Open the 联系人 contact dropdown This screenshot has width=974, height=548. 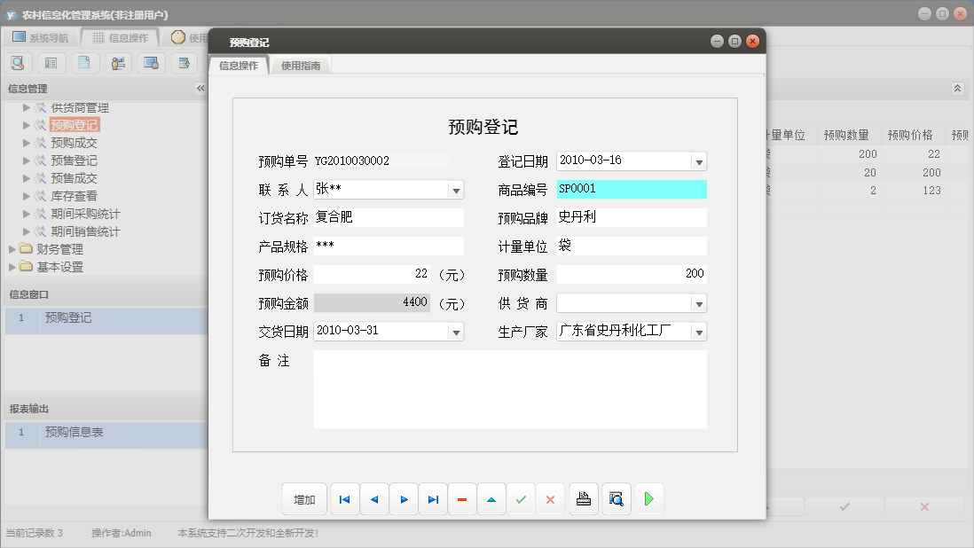(x=456, y=189)
